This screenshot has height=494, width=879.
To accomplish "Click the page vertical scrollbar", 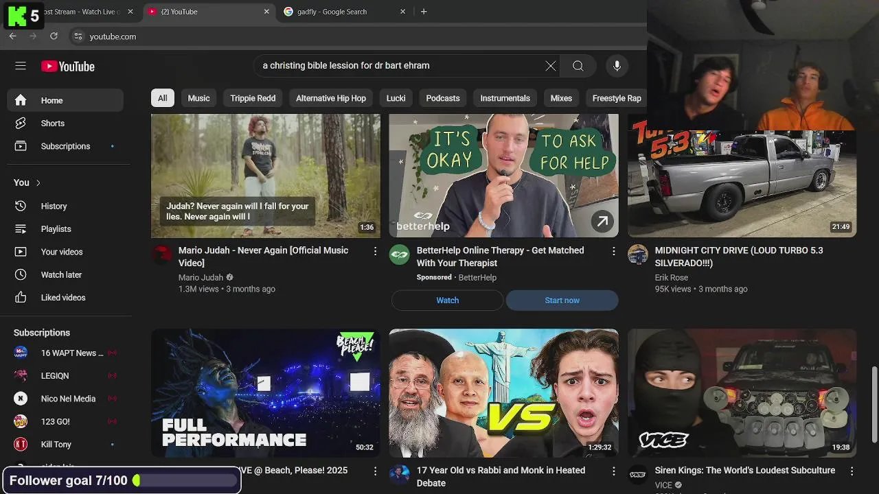I will [874, 405].
